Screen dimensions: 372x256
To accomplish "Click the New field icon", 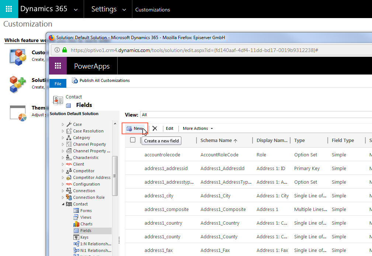I will 129,128.
